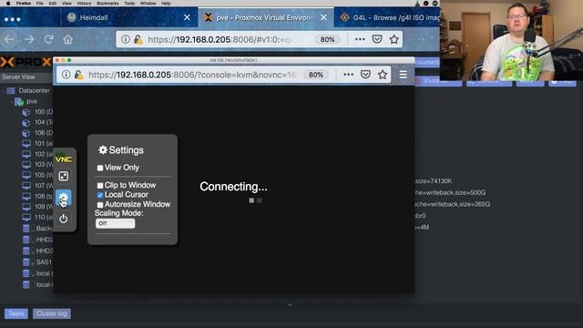Reload the main browser page

[x=48, y=39]
